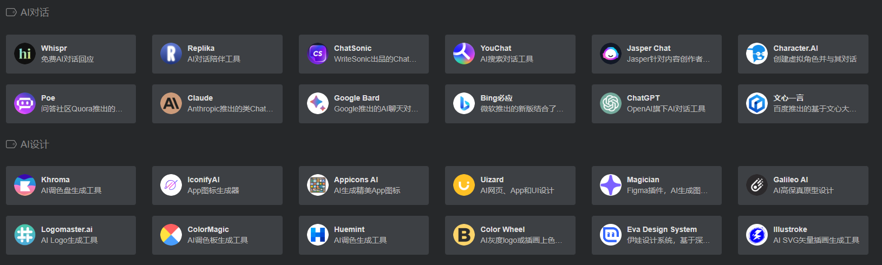
Task: Click the YouChat colorful logo icon
Action: point(464,54)
